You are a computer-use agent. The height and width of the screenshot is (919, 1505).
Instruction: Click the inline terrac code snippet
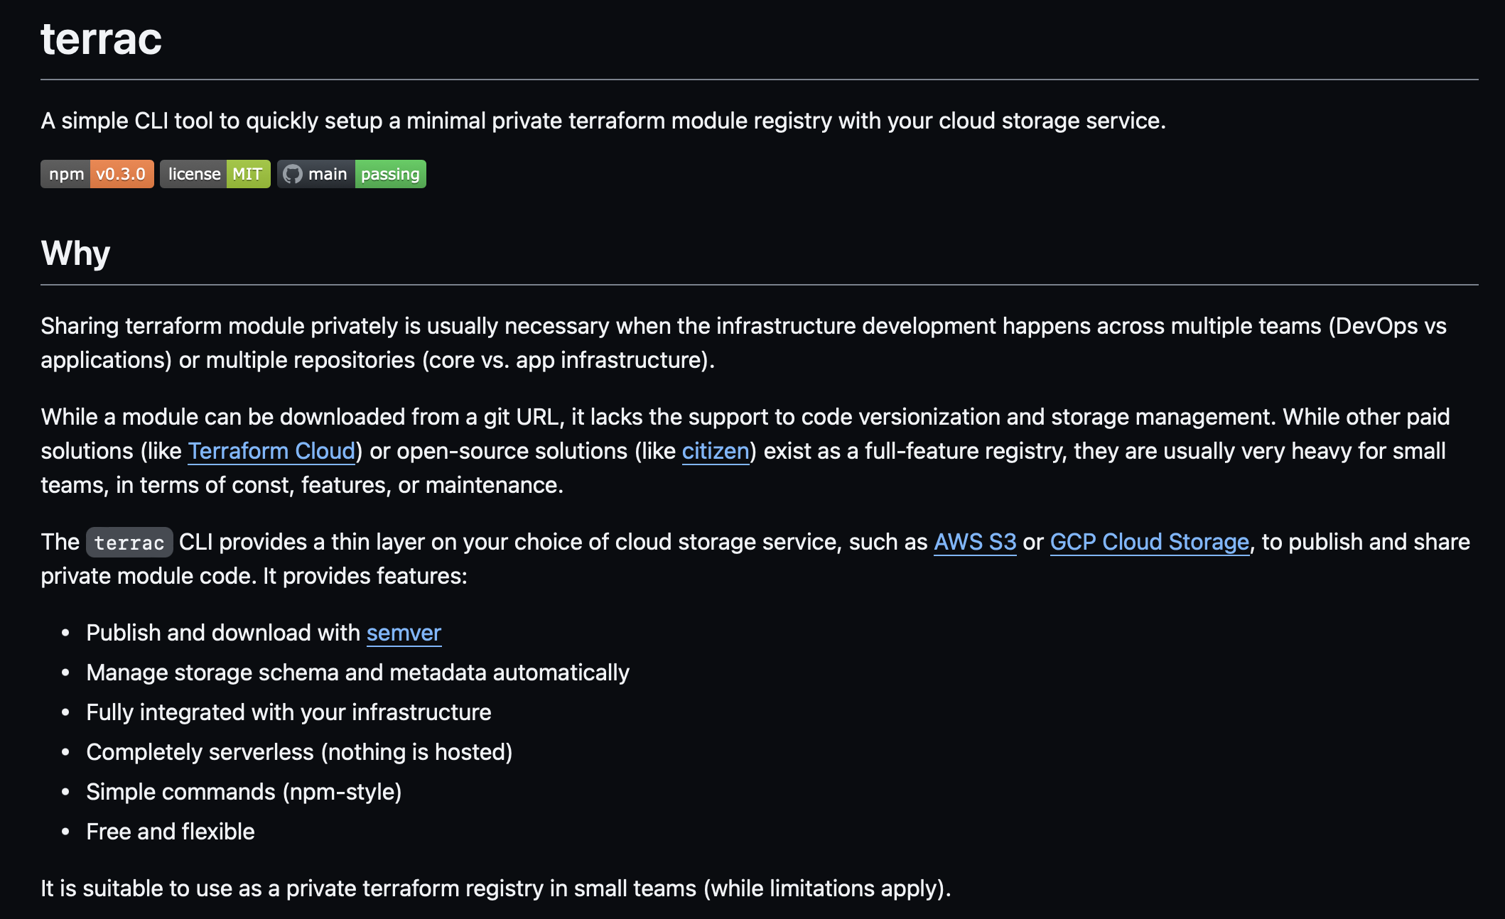[x=129, y=543]
